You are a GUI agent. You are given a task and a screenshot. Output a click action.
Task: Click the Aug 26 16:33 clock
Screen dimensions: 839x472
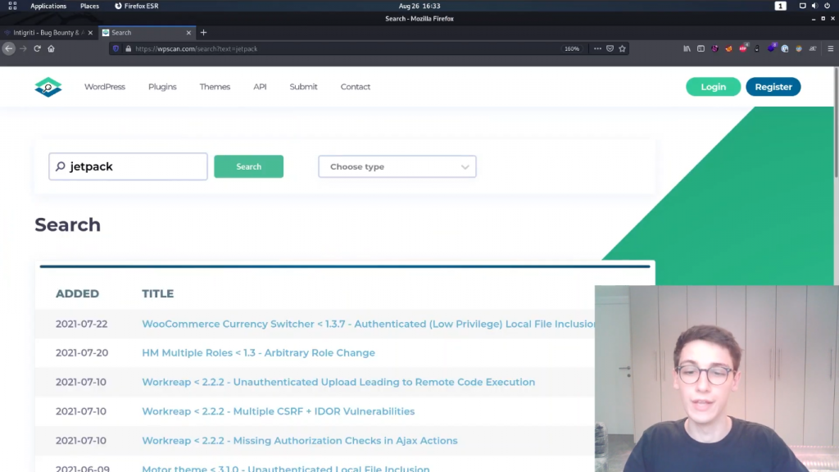pos(419,6)
